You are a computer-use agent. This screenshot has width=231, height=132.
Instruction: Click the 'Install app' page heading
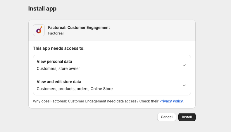click(42, 9)
